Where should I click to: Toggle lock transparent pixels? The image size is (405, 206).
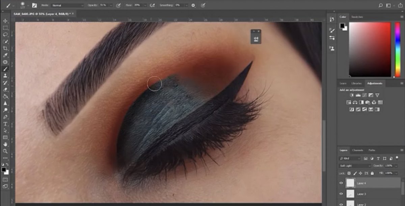349,173
